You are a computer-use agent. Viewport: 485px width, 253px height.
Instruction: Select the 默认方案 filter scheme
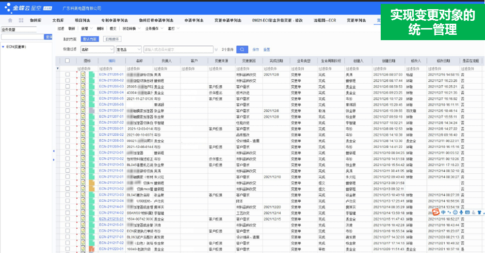[90, 39]
